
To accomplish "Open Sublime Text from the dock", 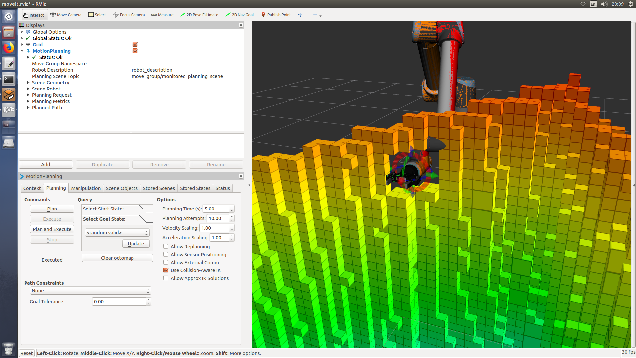I will (9, 95).
